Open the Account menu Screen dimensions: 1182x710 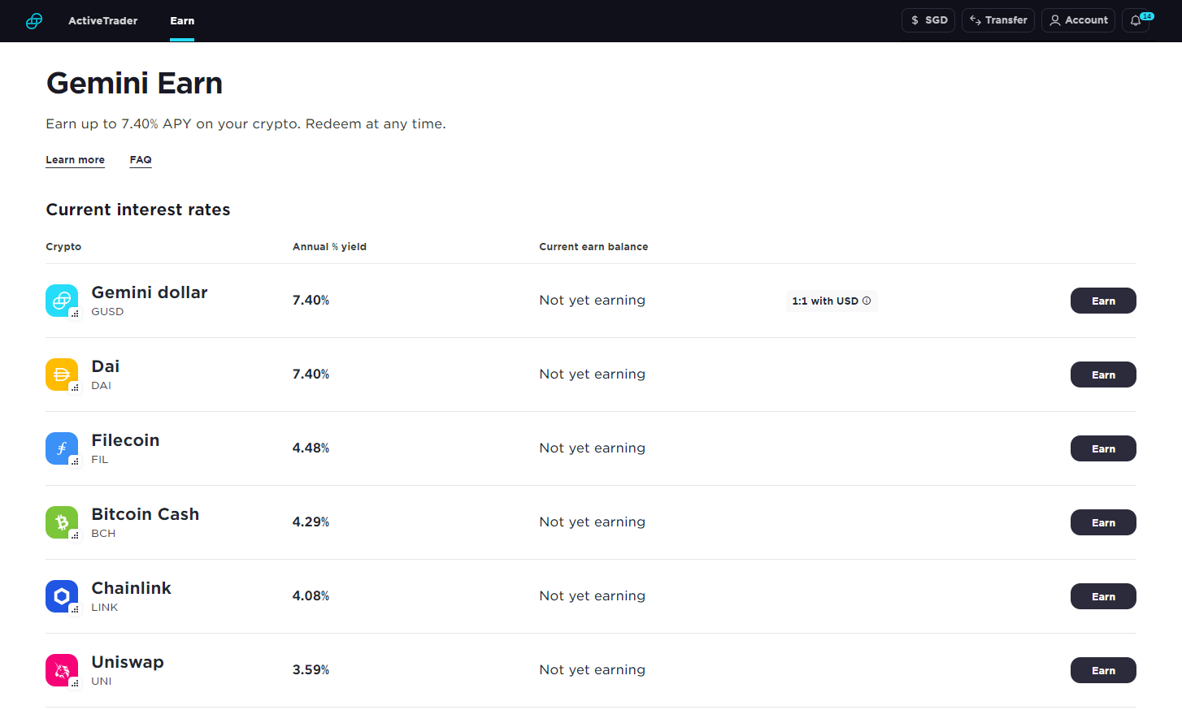[x=1078, y=20]
